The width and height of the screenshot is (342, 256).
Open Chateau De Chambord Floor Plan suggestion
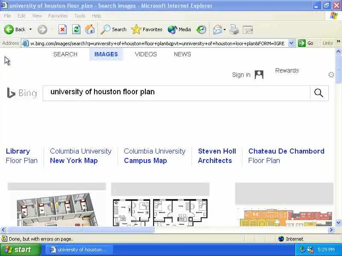(286, 156)
